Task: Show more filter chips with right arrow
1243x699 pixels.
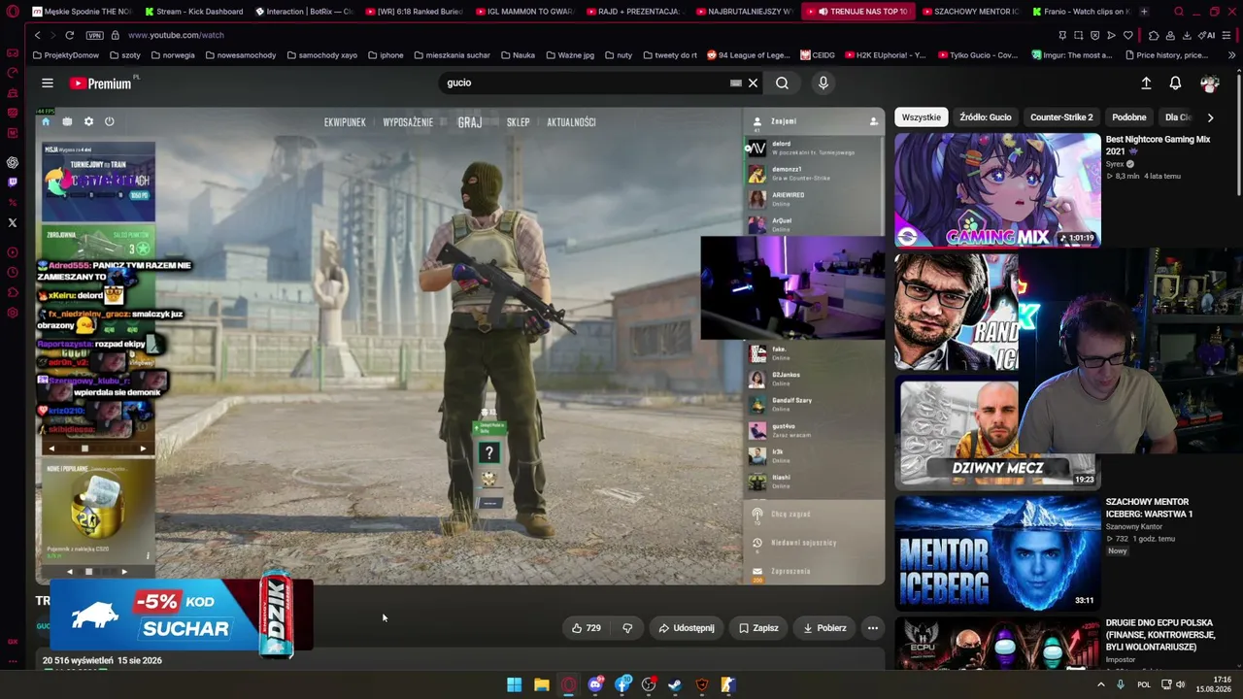Action: click(x=1210, y=117)
